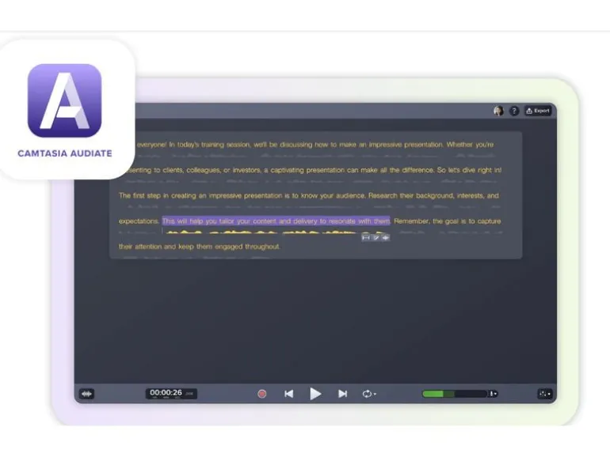Click the green audio level meter

(455, 394)
